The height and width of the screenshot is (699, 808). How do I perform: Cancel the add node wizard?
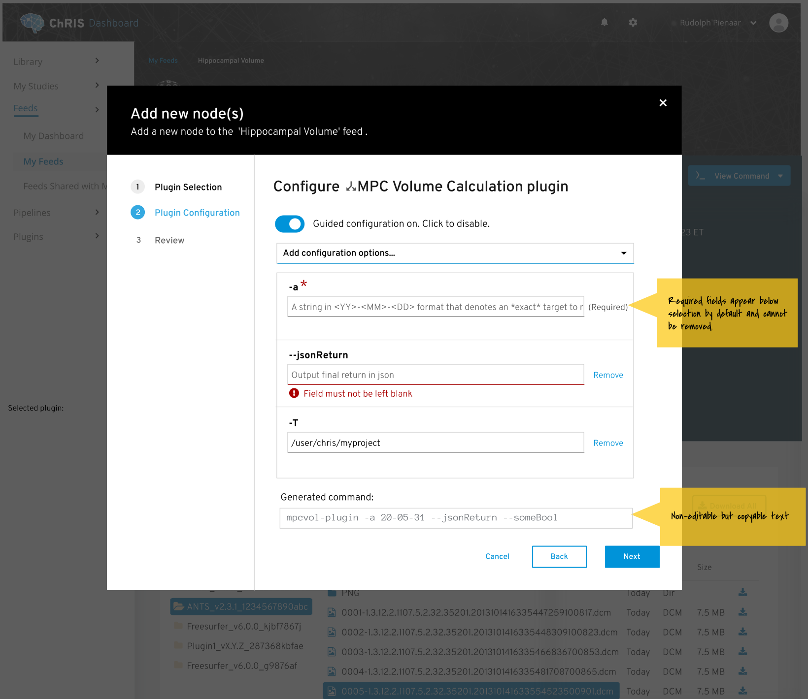click(x=497, y=556)
